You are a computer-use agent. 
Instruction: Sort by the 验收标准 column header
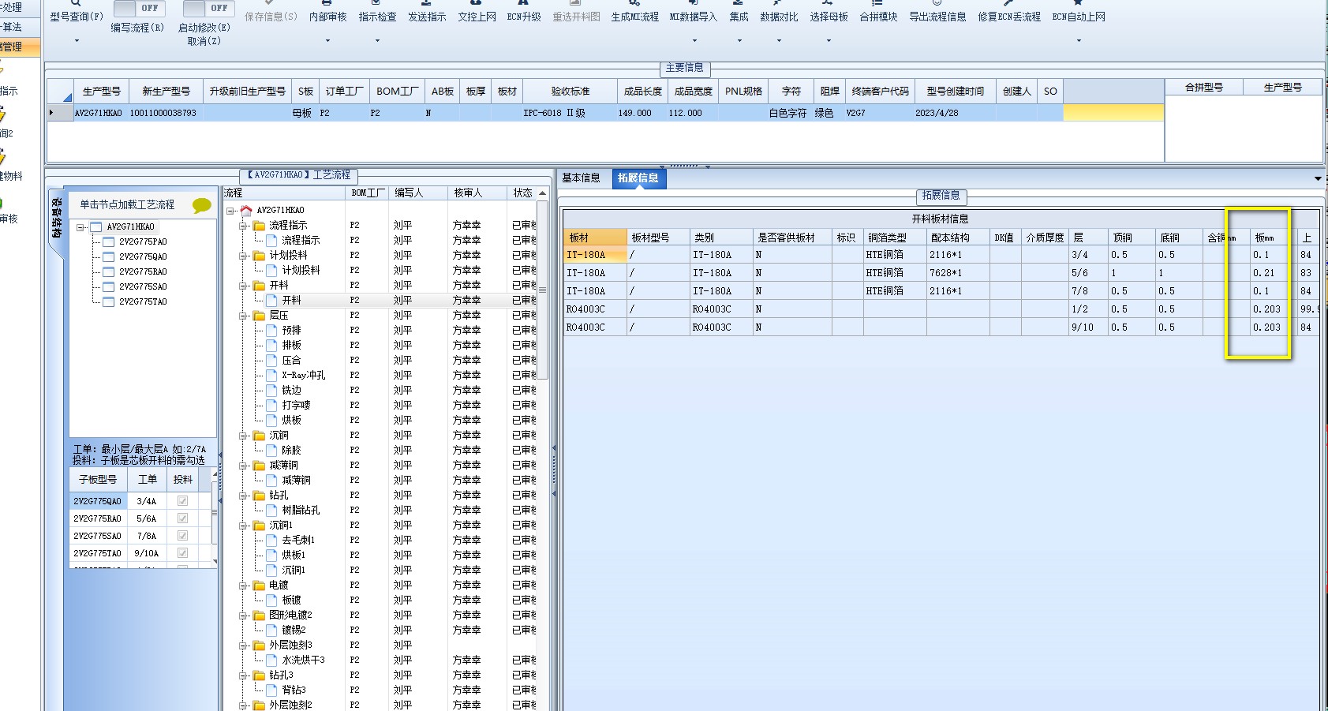tap(570, 92)
